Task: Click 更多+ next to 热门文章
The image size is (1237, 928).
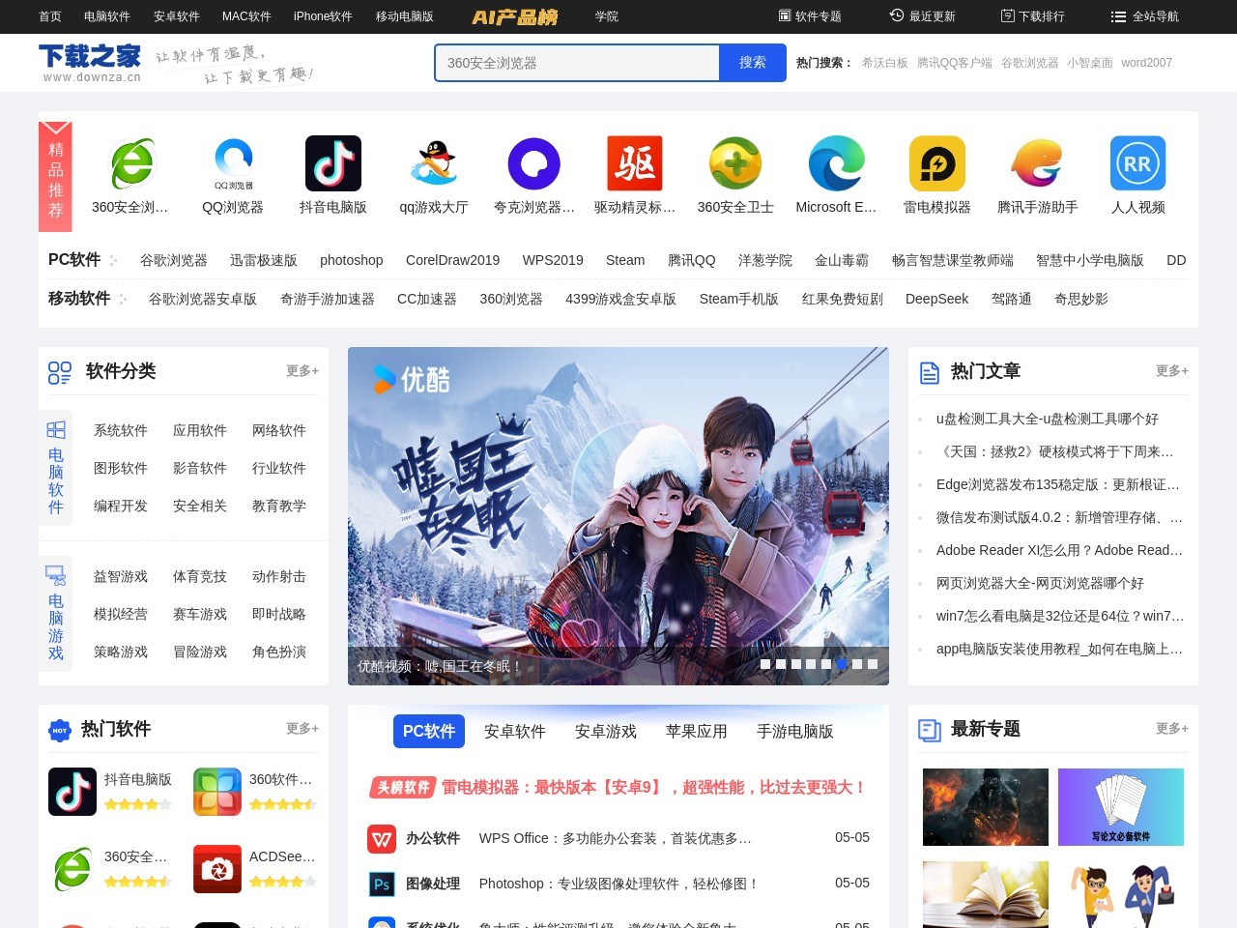Action: [x=1172, y=371]
